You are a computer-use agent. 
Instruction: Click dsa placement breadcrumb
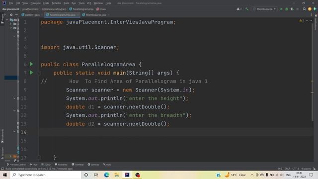[11, 9]
